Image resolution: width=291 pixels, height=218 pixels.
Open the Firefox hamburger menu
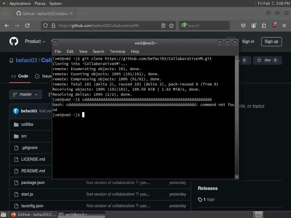[284, 26]
